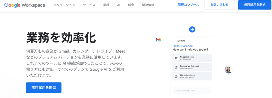The image size is (272, 98).
Task: Click the Gmail M icon
Action: tap(158, 40)
